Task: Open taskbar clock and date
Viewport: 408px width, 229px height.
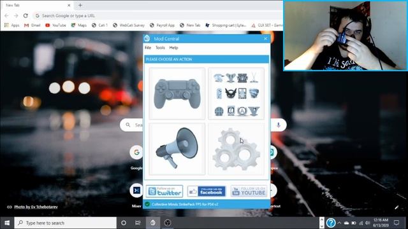Action: click(381, 223)
